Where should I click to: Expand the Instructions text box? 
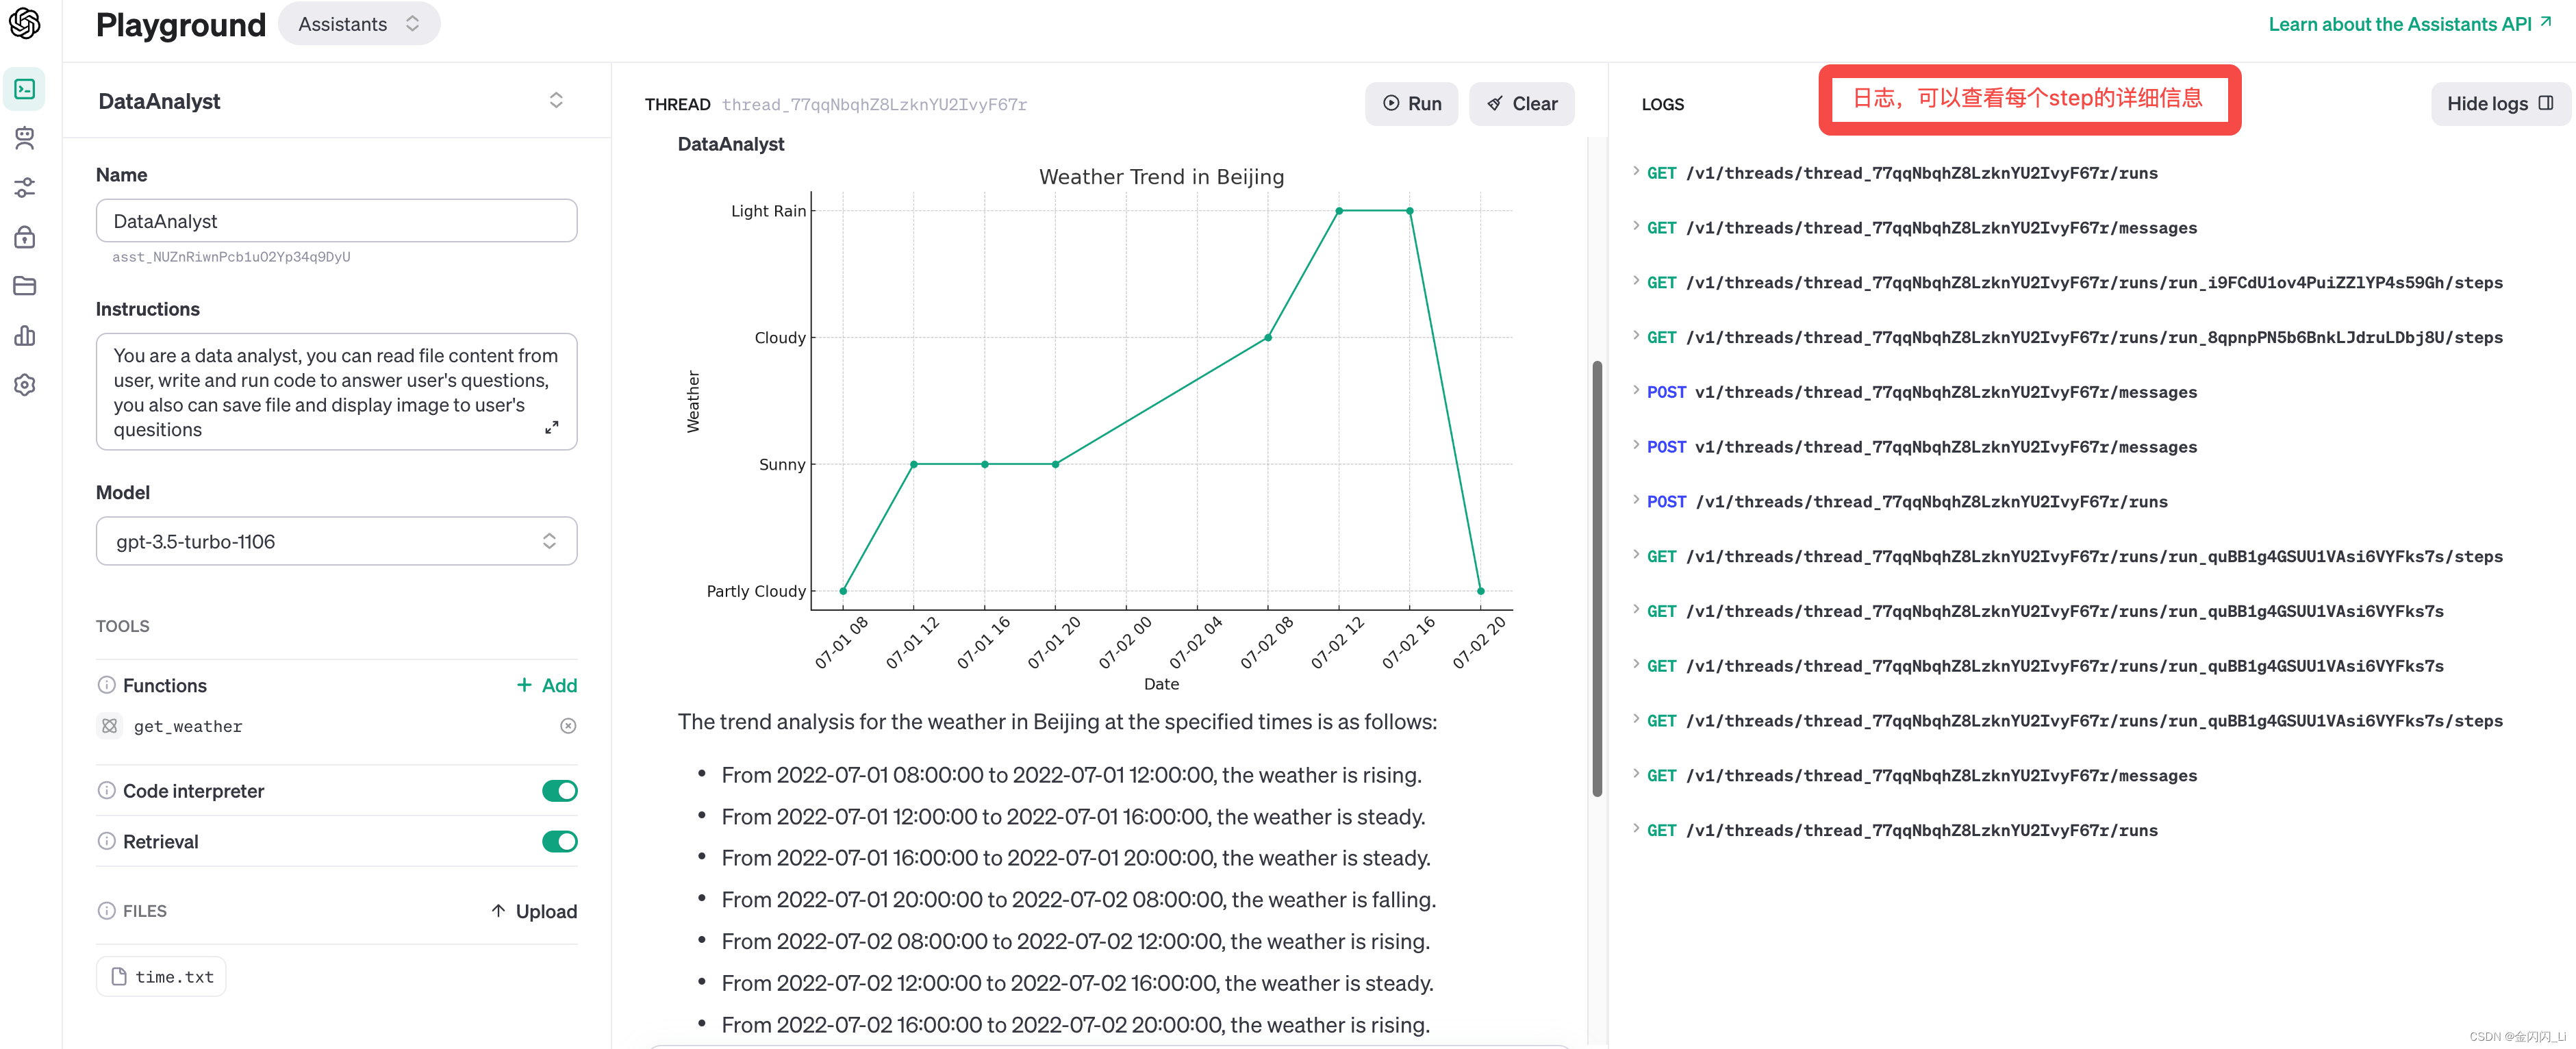coord(551,427)
